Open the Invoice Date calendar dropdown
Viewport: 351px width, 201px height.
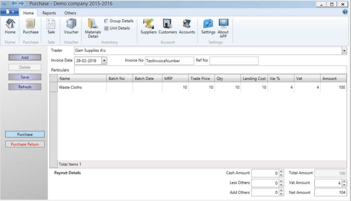(x=104, y=60)
